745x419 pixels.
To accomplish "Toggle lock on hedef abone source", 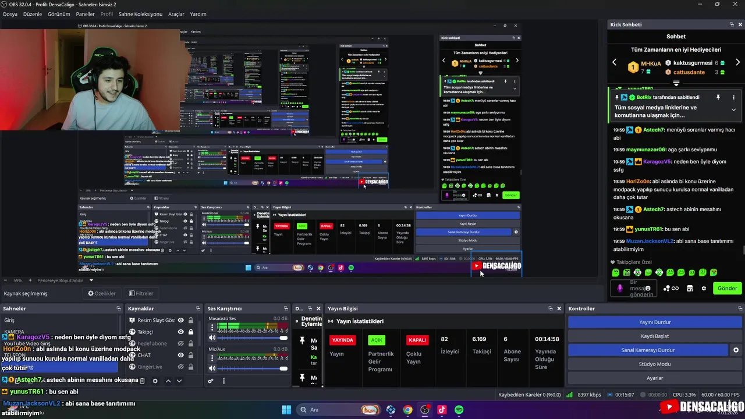I will click(191, 343).
